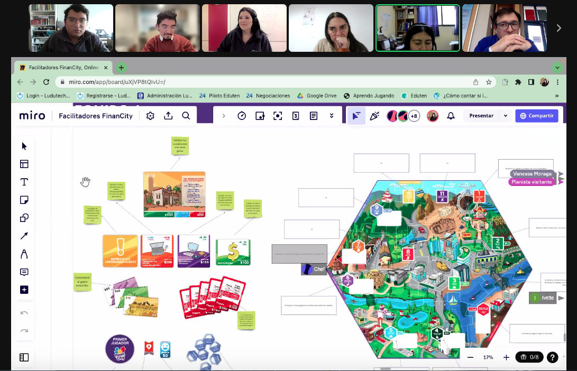
Task: Click the Presentar button
Action: [481, 116]
